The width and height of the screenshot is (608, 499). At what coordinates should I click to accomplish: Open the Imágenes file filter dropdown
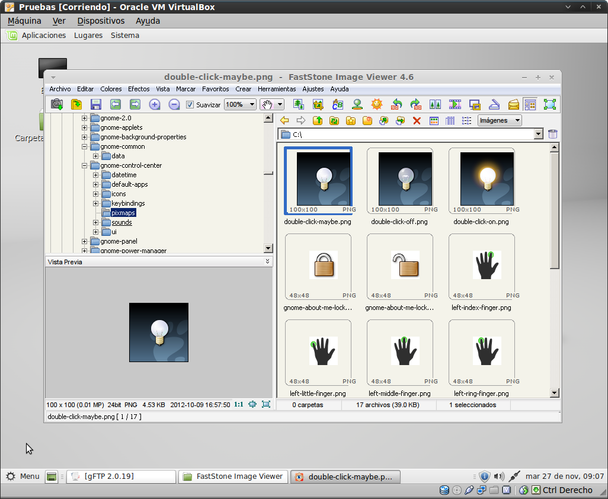[x=500, y=120]
